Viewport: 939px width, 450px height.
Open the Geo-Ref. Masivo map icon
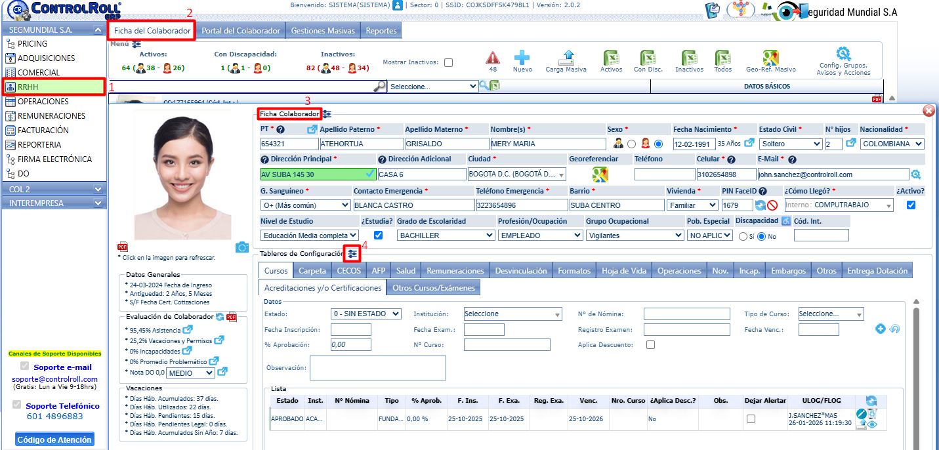770,58
